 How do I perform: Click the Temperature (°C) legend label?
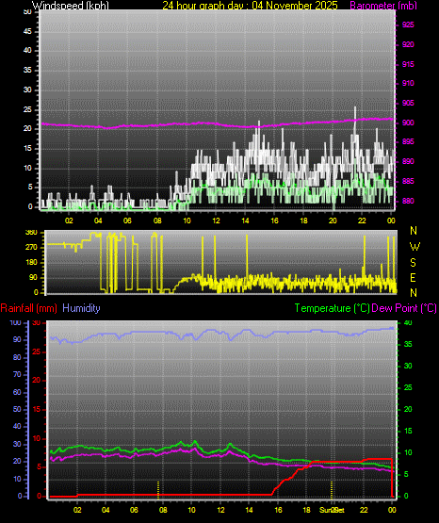[x=332, y=308]
